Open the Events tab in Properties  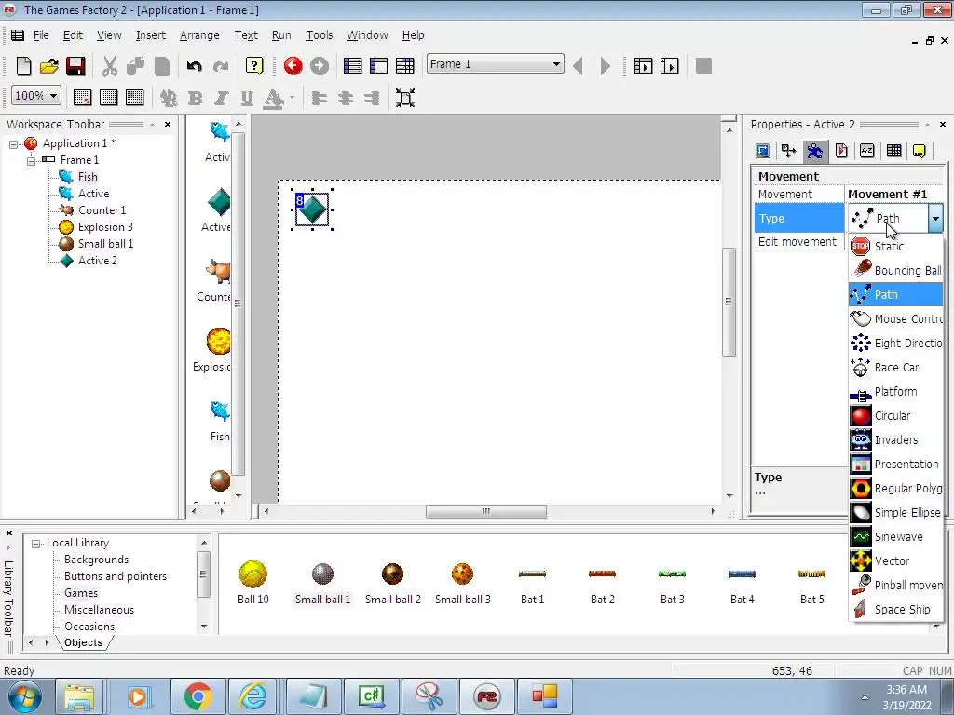point(893,150)
